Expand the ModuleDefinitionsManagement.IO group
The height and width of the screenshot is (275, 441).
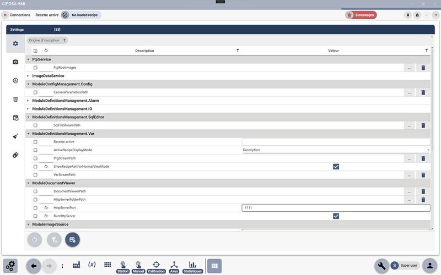pyautogui.click(x=28, y=109)
